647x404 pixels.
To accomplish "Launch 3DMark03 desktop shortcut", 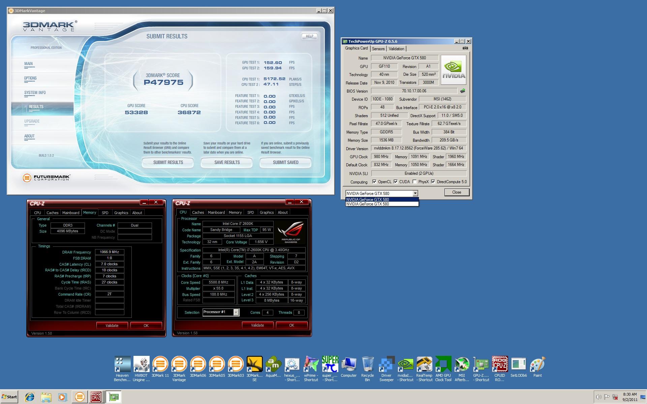I will coord(236,367).
